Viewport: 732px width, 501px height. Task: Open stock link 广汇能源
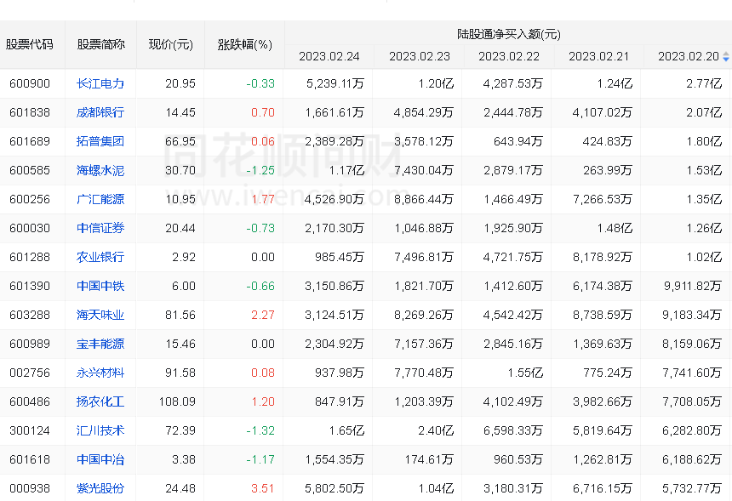(100, 199)
